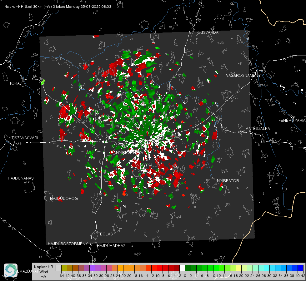306x281 pixels.
Task: Click the NAGYKÁLLÓ city label
Action: tap(148, 165)
